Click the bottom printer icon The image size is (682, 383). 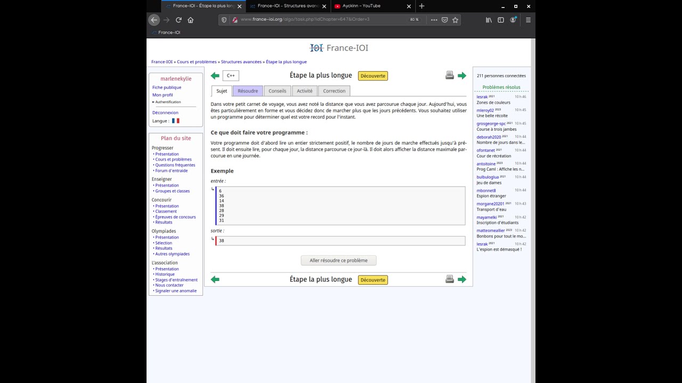point(450,279)
